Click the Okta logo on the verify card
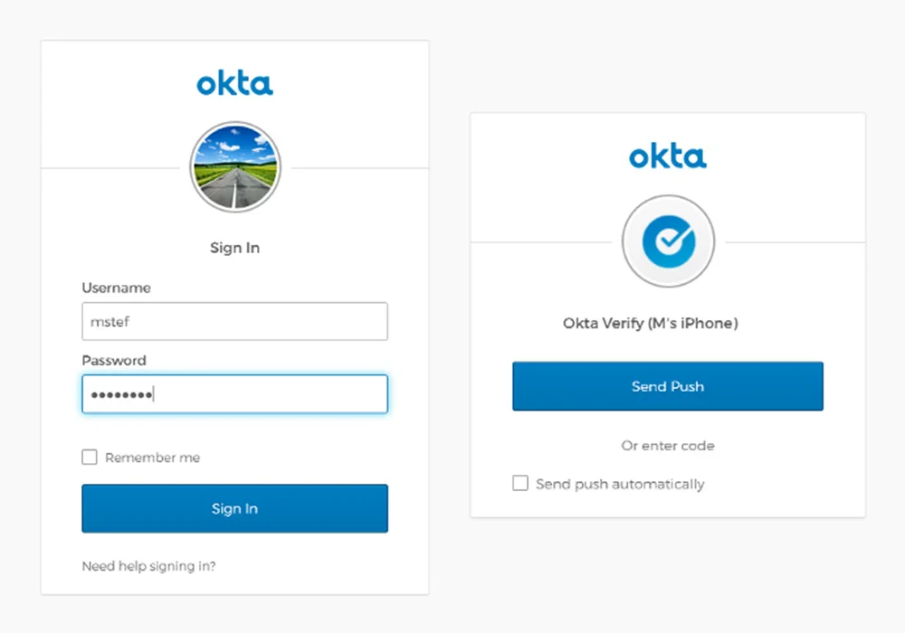 click(x=668, y=156)
